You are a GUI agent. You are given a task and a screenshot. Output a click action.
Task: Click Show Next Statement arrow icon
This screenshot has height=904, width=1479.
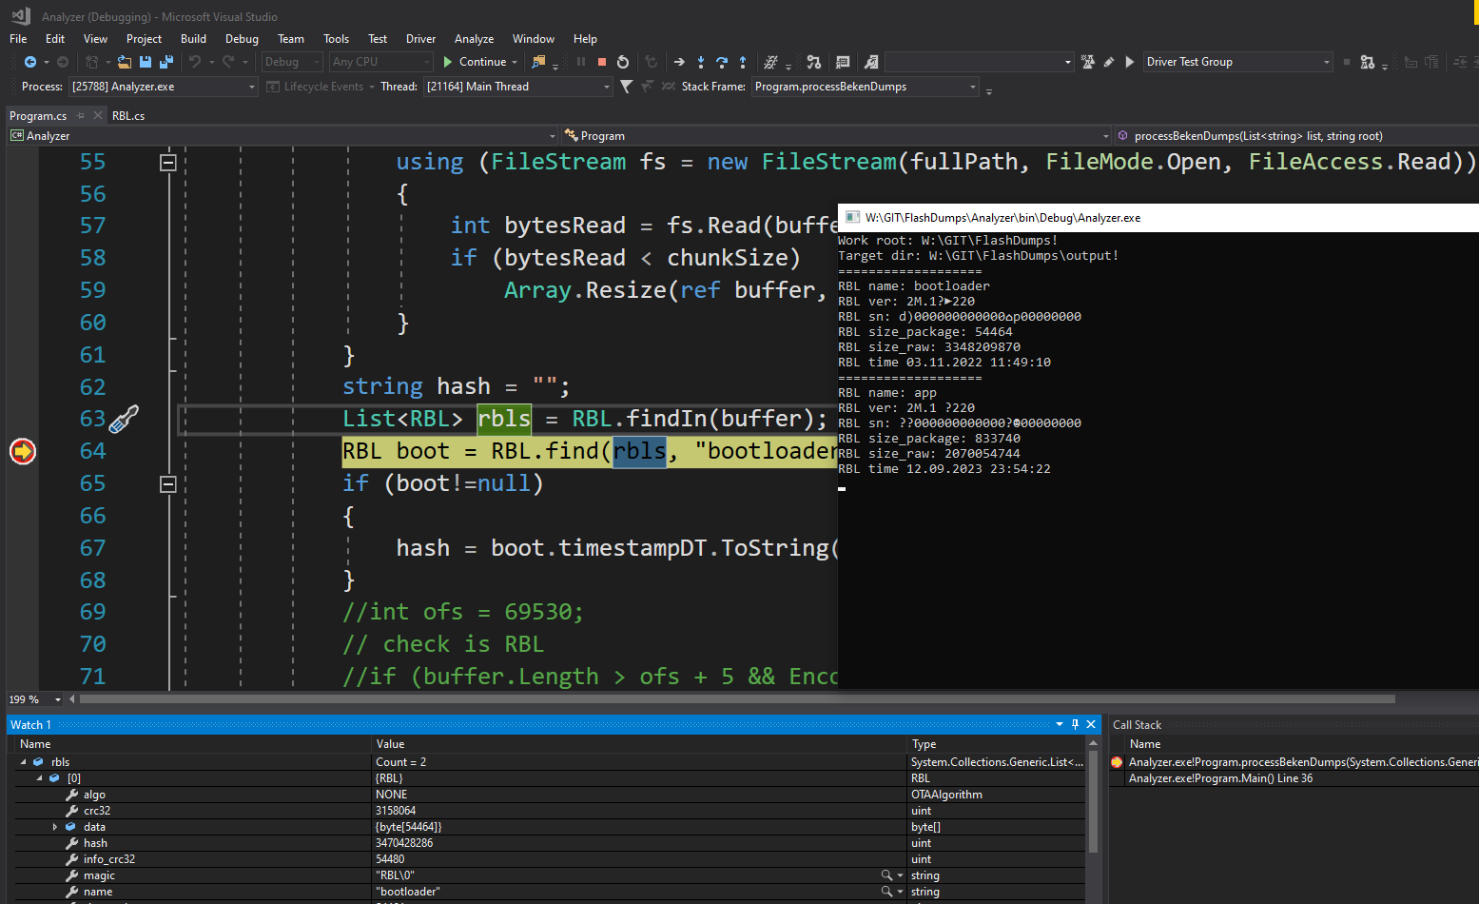click(x=679, y=62)
